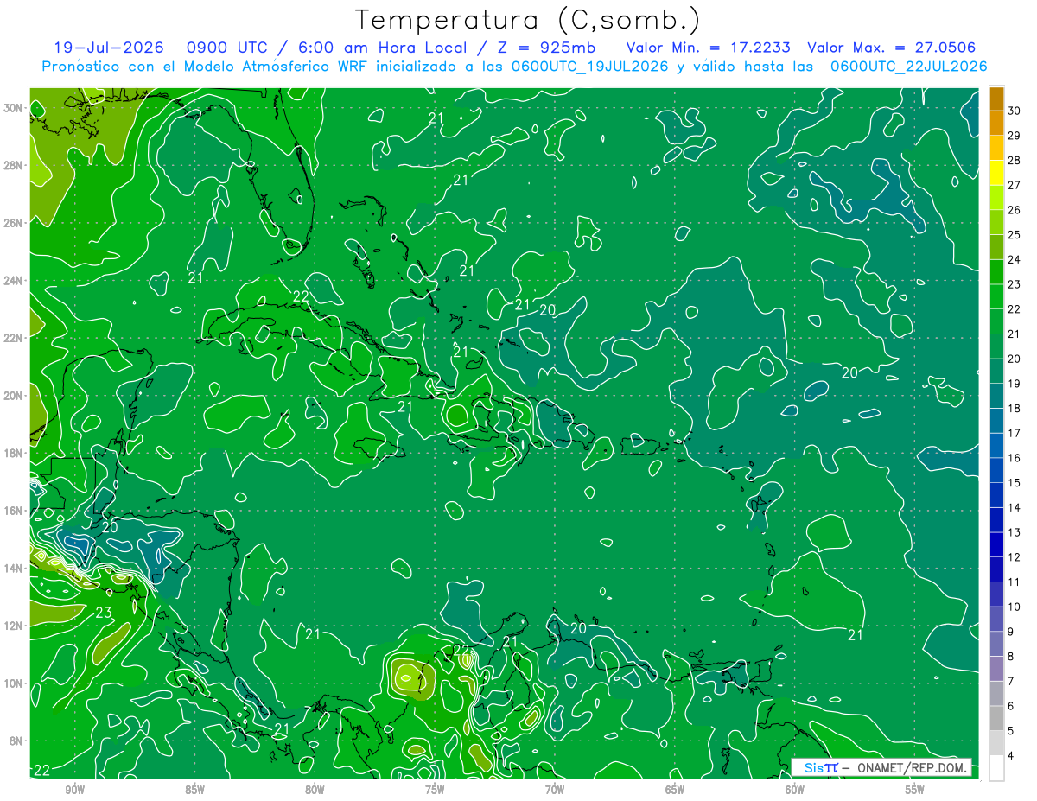
Task: Click the "25" label on the color scale
Action: [1014, 235]
